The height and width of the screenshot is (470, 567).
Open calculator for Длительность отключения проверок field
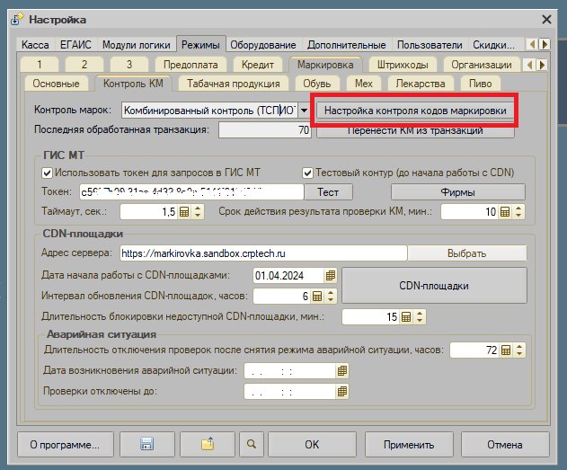[x=506, y=350]
